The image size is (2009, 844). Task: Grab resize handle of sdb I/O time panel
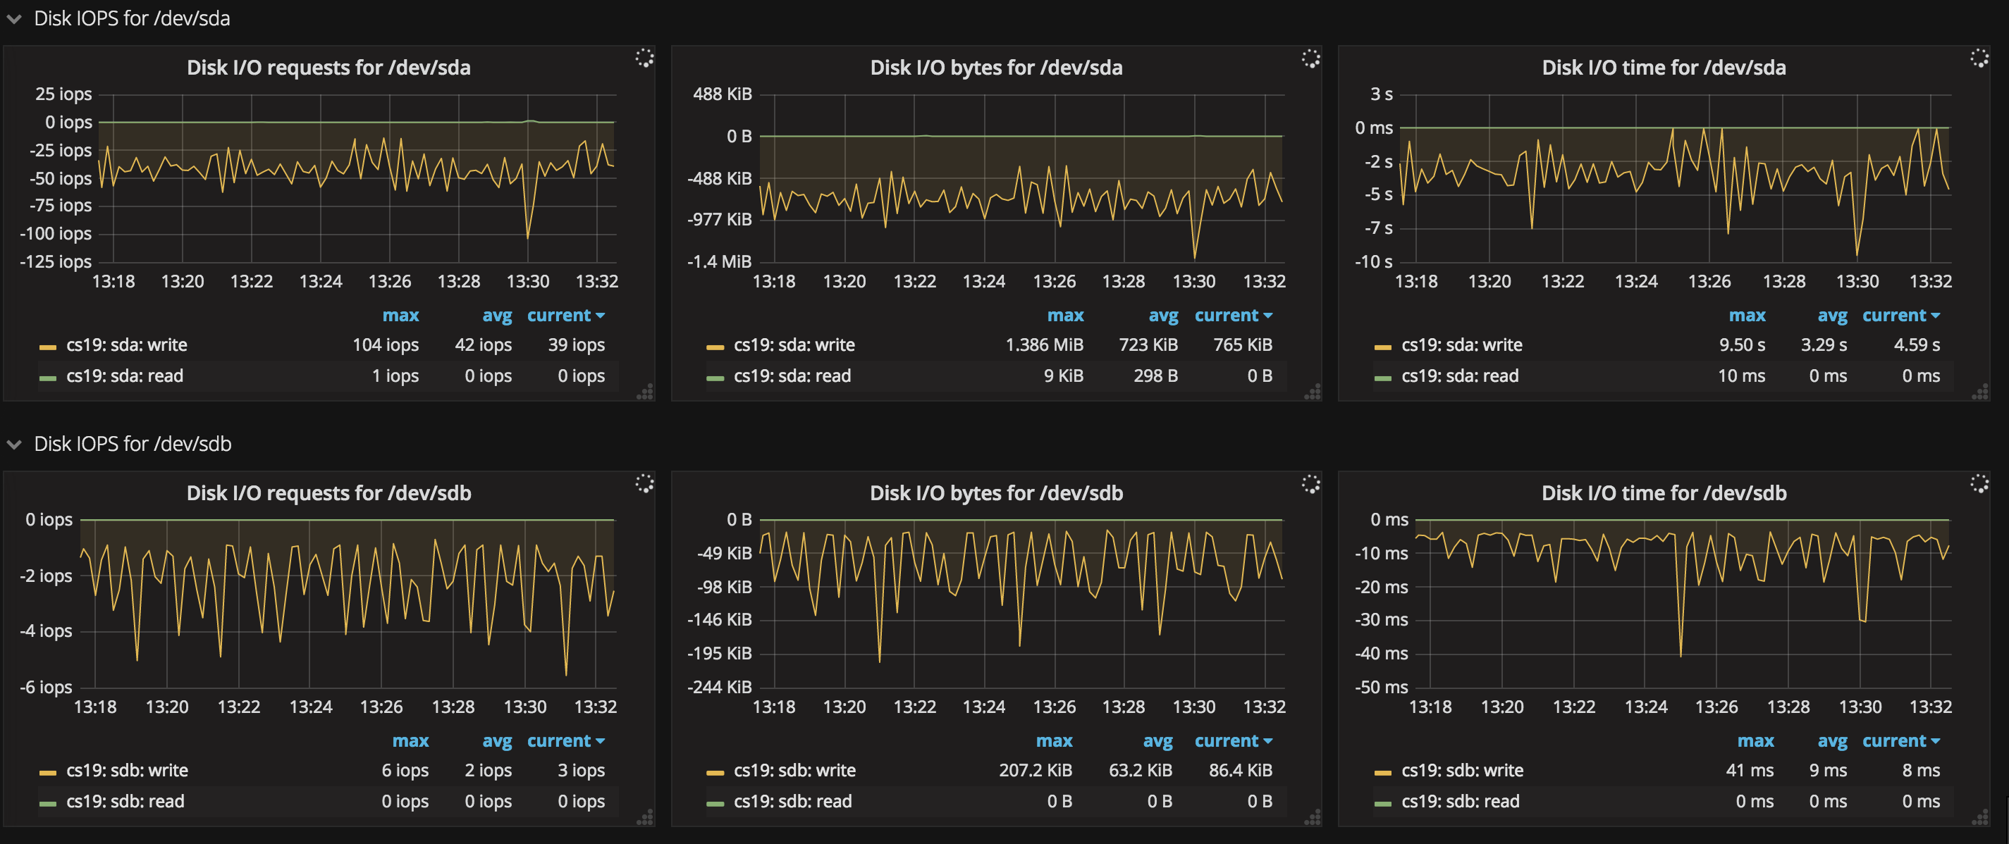coord(1981,817)
